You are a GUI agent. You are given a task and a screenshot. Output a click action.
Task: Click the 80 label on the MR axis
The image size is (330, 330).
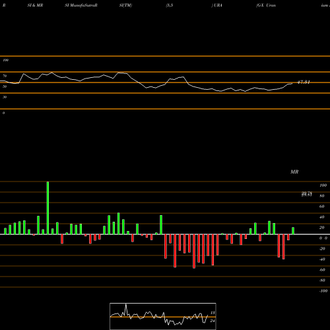[x=322, y=196]
